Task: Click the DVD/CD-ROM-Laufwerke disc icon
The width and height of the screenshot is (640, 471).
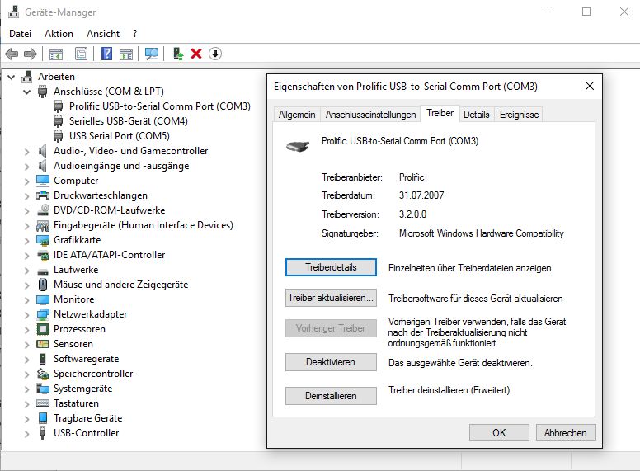Action: 42,210
